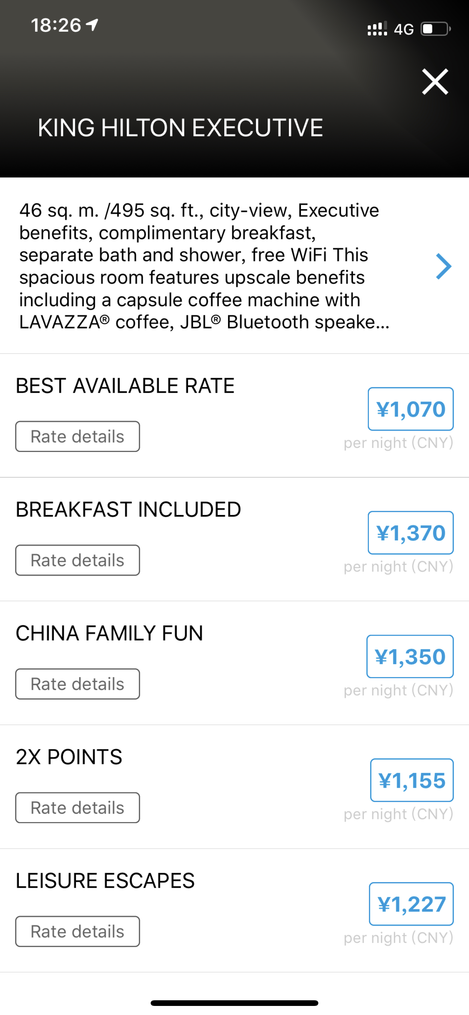Image resolution: width=469 pixels, height=1015 pixels.
Task: Tap the 4G network indicator
Action: tap(404, 29)
